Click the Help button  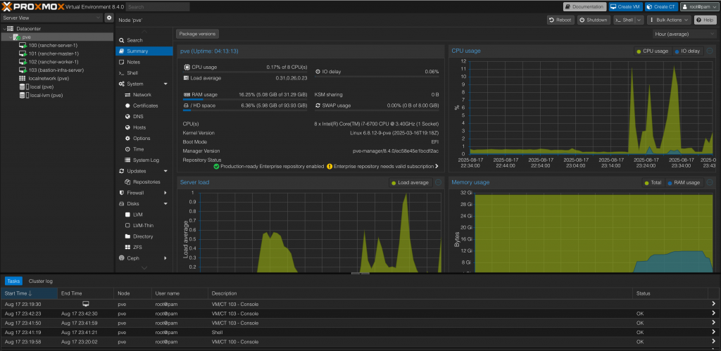(704, 20)
